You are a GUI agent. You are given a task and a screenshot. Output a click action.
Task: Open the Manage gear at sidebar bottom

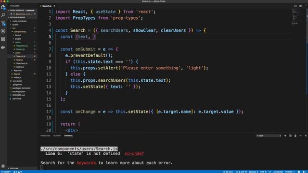coord(3,166)
